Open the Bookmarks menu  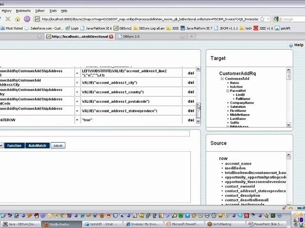[23, 11]
